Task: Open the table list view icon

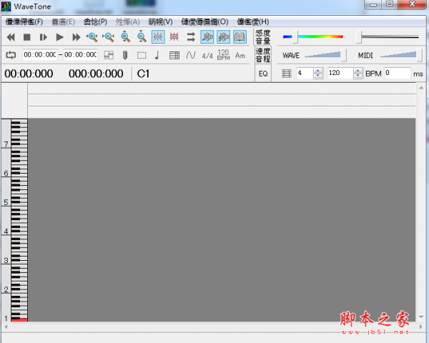Action: 174,56
